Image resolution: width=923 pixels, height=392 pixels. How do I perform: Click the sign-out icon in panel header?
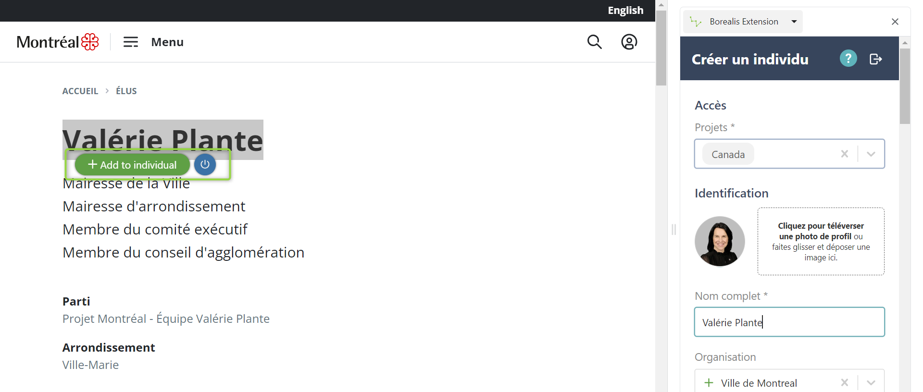[876, 59]
